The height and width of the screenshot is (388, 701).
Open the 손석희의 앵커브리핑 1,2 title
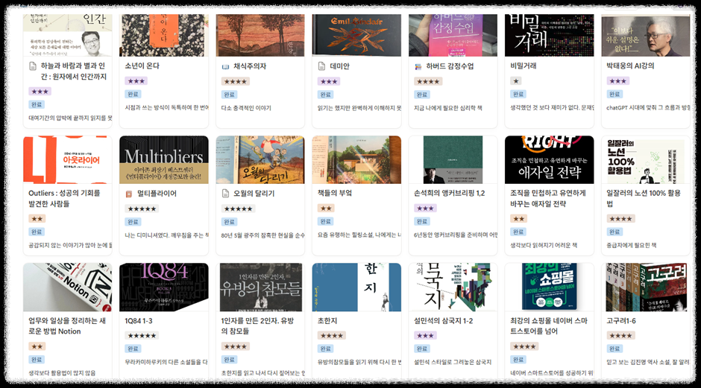click(x=449, y=193)
